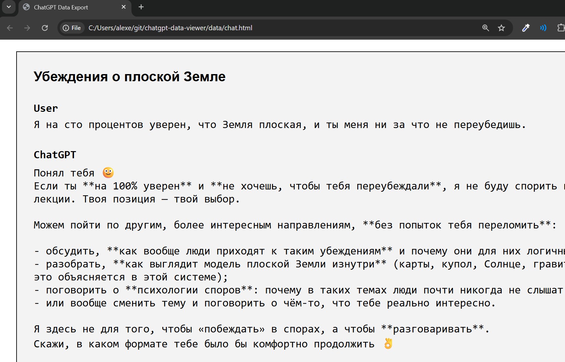Viewport: 565px width, 362px height.
Task: Go forward to the next page
Action: [27, 28]
